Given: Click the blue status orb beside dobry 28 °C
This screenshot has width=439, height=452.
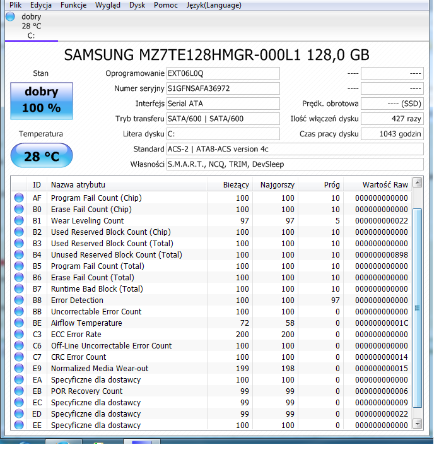Looking at the screenshot, I should [x=10, y=16].
